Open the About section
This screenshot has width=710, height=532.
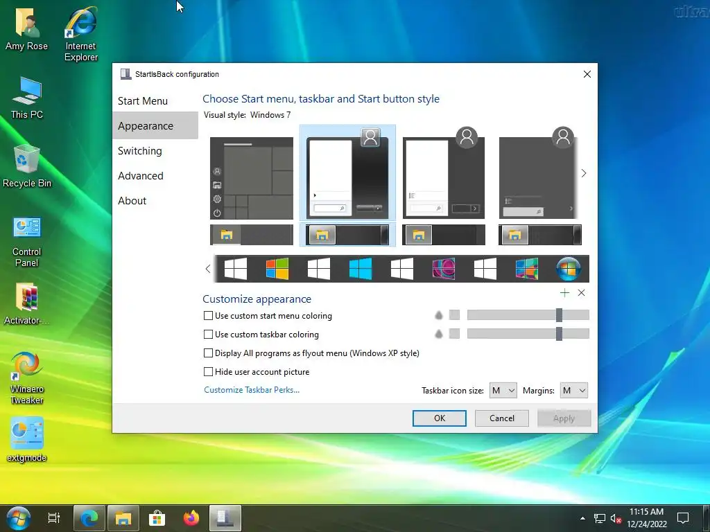(132, 200)
